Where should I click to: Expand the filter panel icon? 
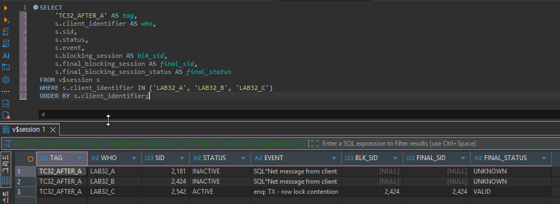click(314, 143)
